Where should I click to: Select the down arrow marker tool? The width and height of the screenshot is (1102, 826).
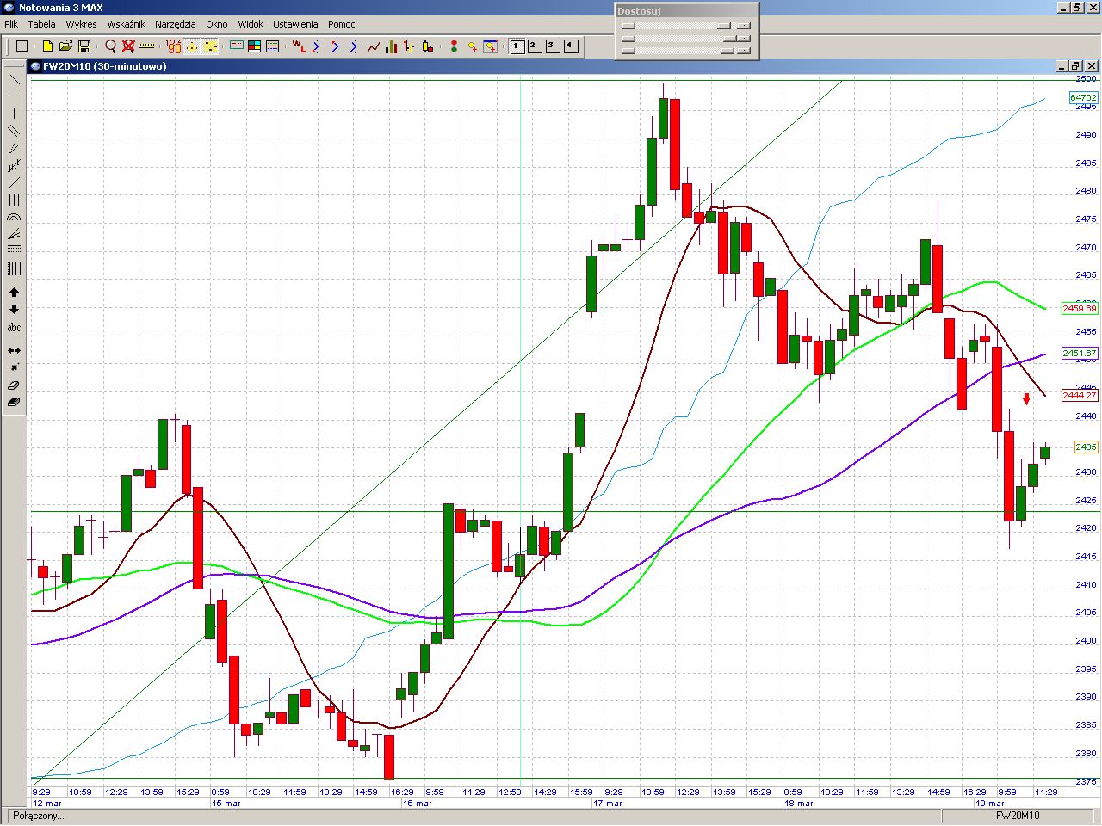[x=14, y=310]
